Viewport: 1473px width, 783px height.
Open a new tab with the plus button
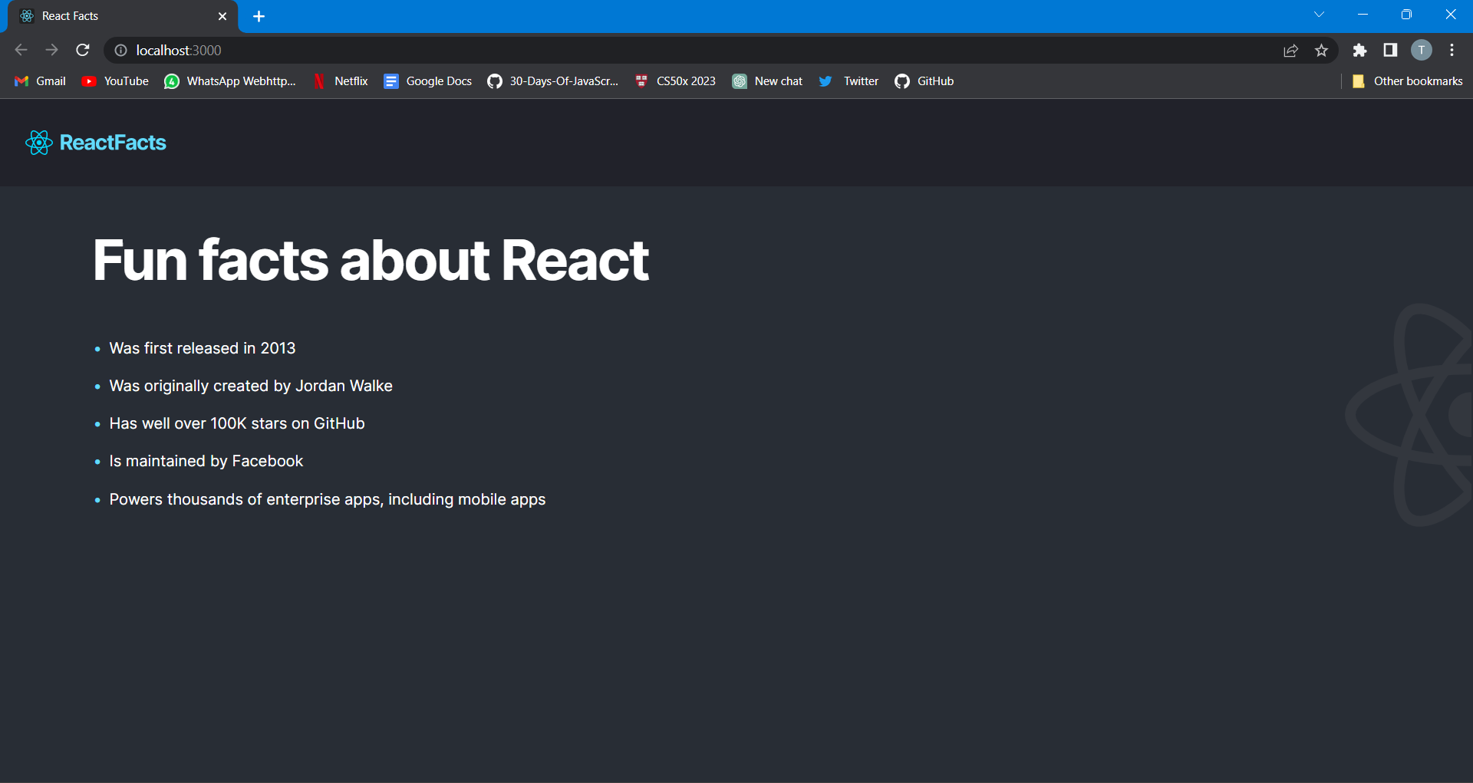[259, 15]
